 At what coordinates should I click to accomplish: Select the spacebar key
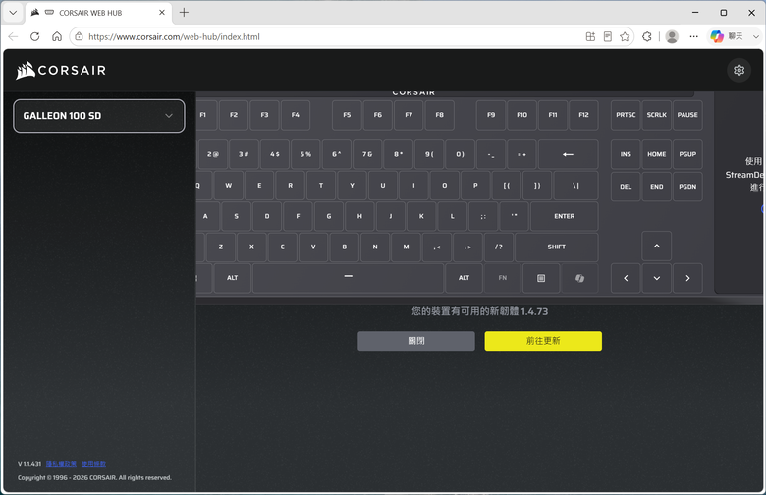point(349,278)
